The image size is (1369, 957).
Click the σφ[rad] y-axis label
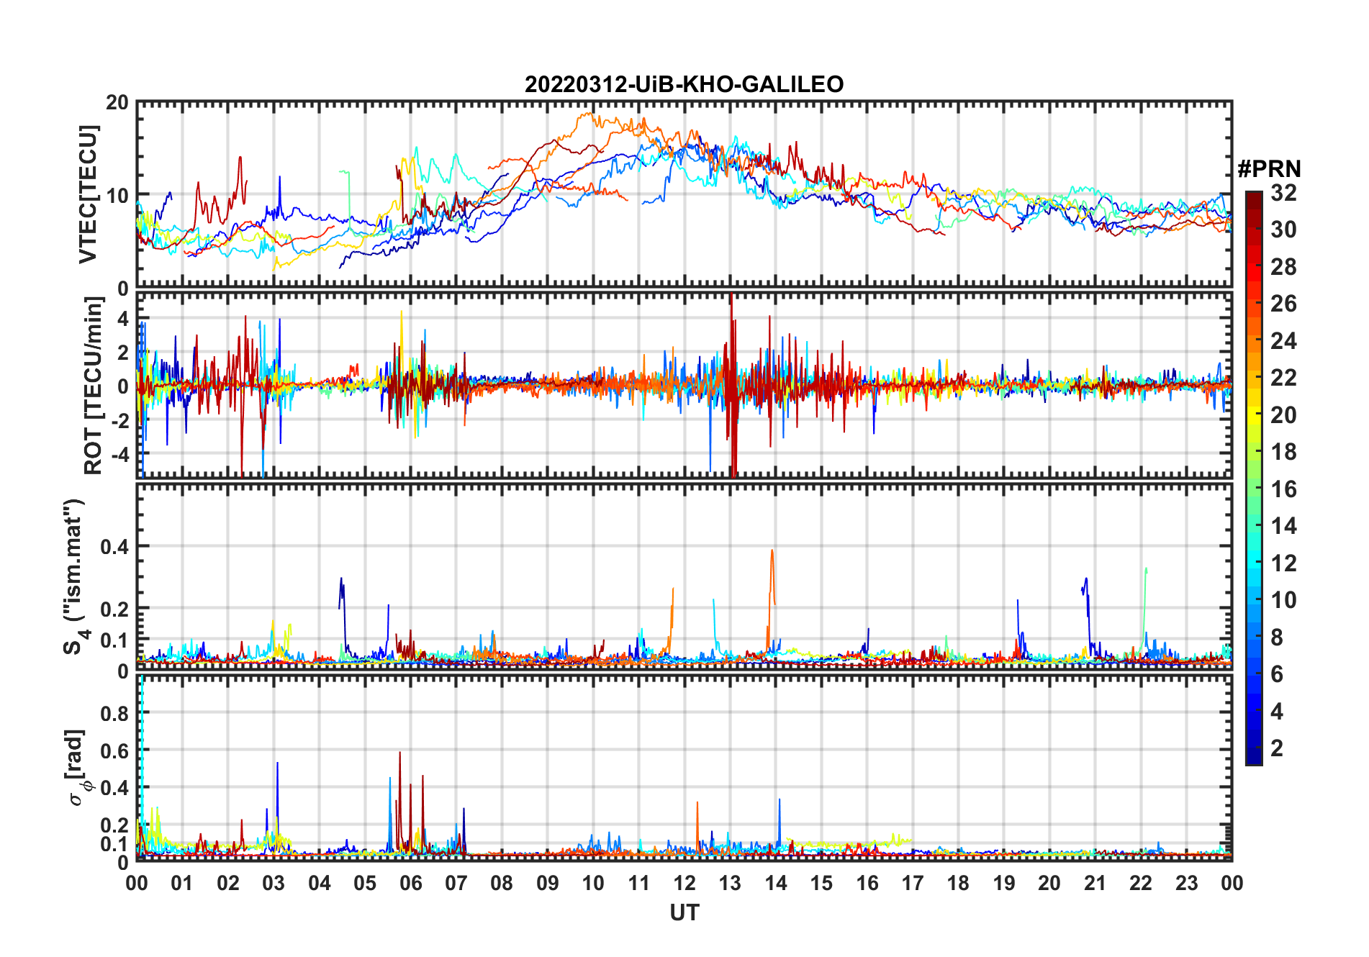click(x=77, y=767)
